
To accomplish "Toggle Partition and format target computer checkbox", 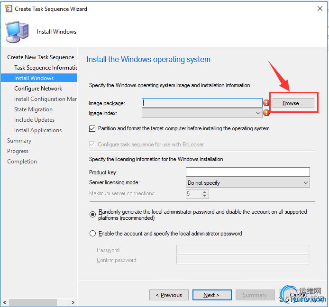I will pyautogui.click(x=92, y=128).
